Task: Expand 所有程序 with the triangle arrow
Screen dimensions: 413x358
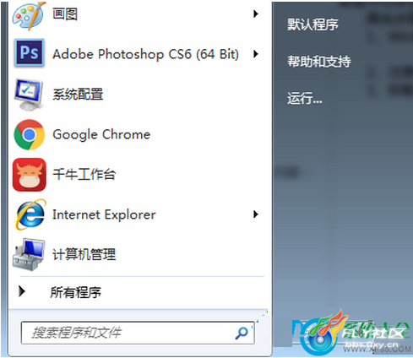Action: 22,291
